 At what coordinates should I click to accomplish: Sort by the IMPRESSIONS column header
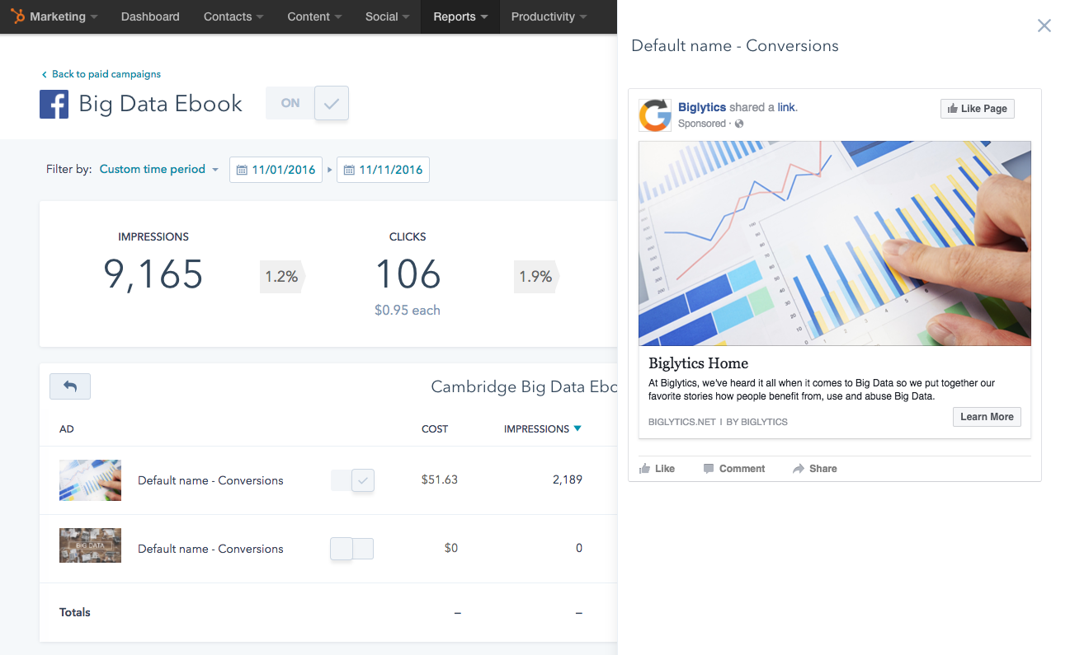tap(536, 429)
